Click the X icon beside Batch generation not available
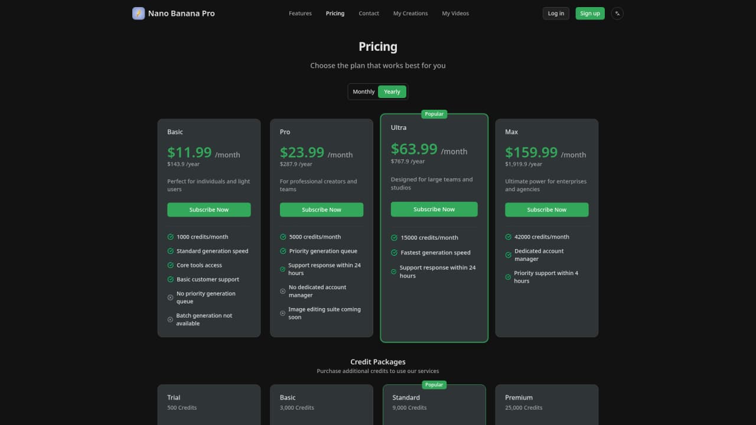This screenshot has width=756, height=425. coord(170,319)
